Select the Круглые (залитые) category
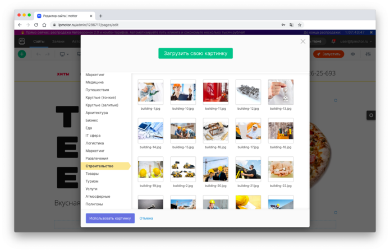The width and height of the screenshot is (390, 251). [102, 105]
